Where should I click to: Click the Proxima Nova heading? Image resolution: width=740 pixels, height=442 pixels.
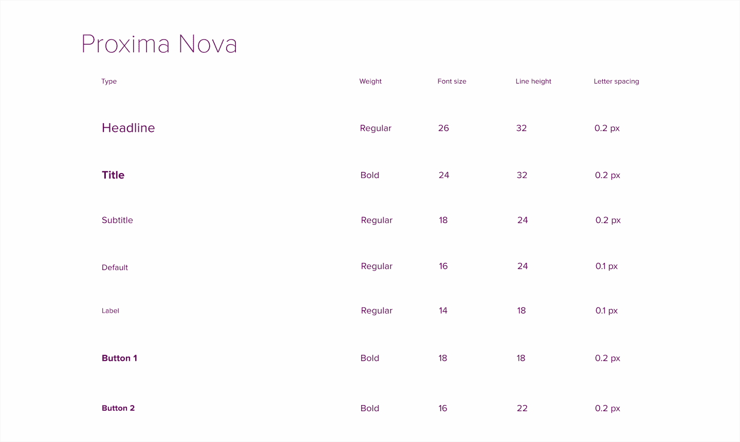(x=159, y=44)
